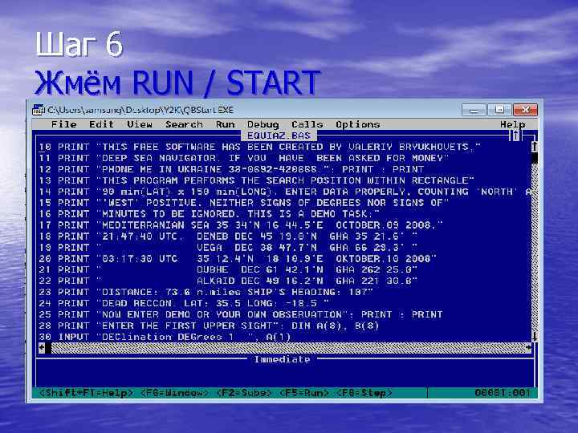Click line 11 DEEP SEA NAVIGATOR text

[x=159, y=158]
